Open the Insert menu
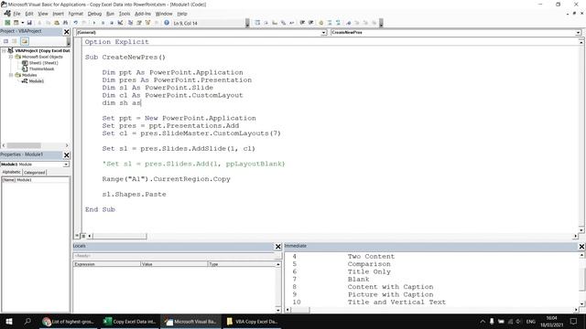 coord(58,14)
